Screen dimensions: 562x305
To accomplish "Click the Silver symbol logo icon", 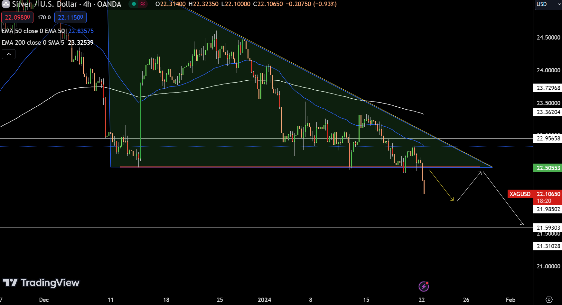I will pyautogui.click(x=6, y=4).
